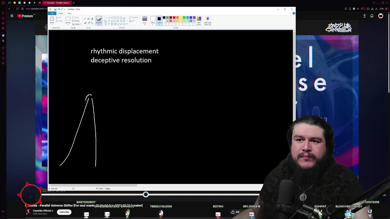This screenshot has height=219, width=390.
Task: Open YouTube notifications bell
Action: [372, 16]
